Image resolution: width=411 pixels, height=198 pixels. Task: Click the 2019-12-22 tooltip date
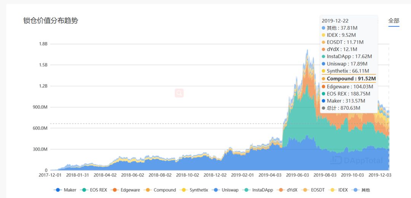click(335, 21)
